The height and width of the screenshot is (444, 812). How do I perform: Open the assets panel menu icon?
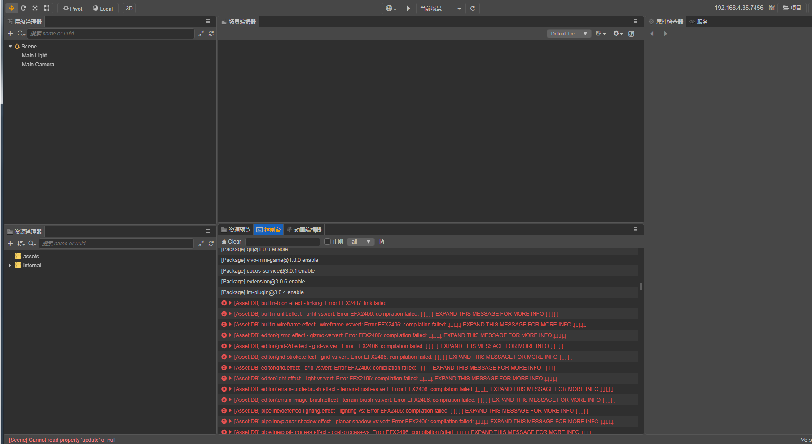[208, 231]
